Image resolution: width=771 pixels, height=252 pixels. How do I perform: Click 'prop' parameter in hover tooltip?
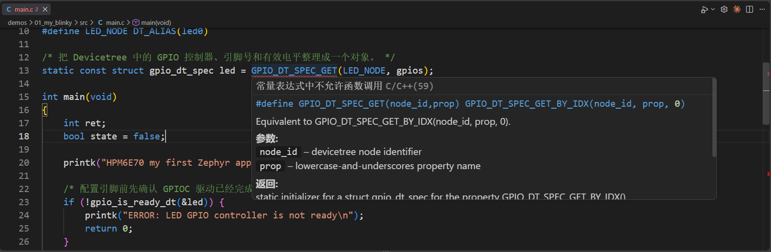tap(271, 166)
